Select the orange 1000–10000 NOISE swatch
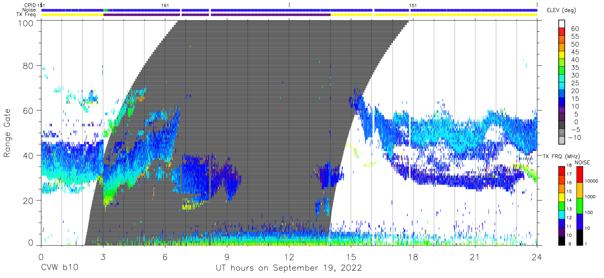The width and height of the screenshot is (604, 278). click(579, 190)
